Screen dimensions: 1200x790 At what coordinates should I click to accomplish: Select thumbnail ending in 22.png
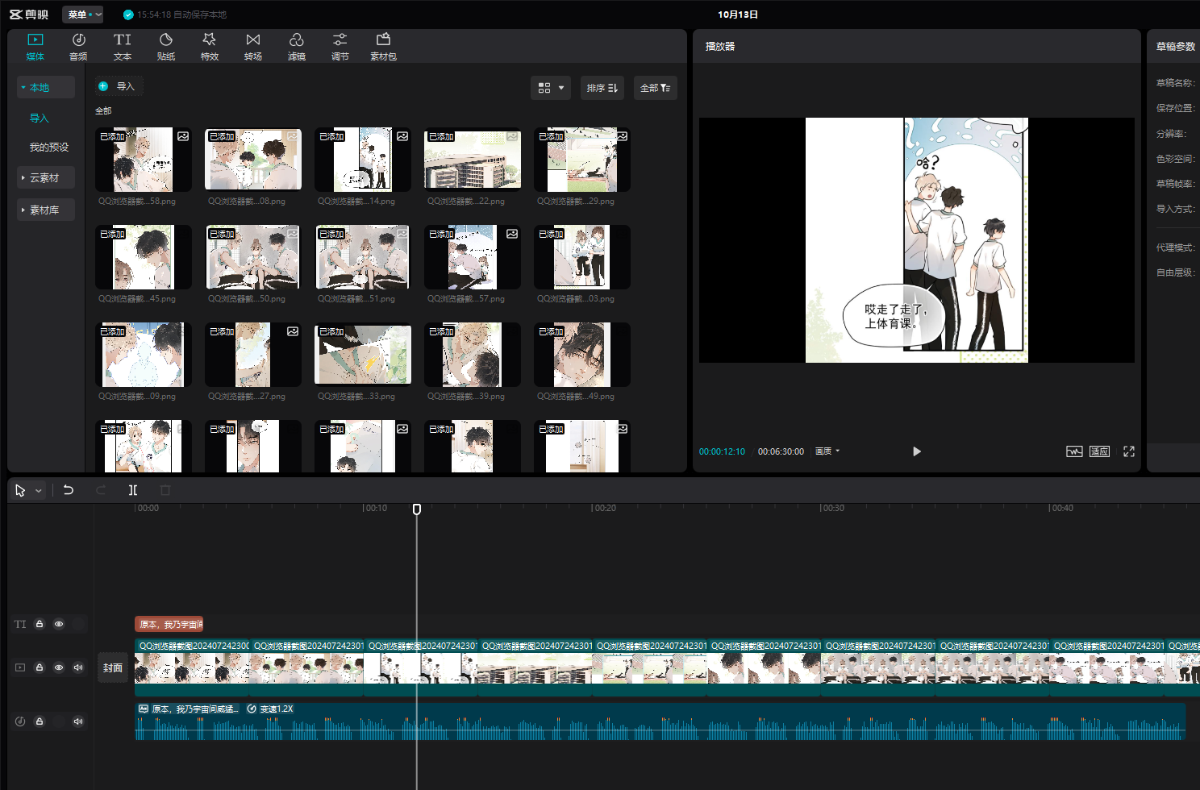473,160
